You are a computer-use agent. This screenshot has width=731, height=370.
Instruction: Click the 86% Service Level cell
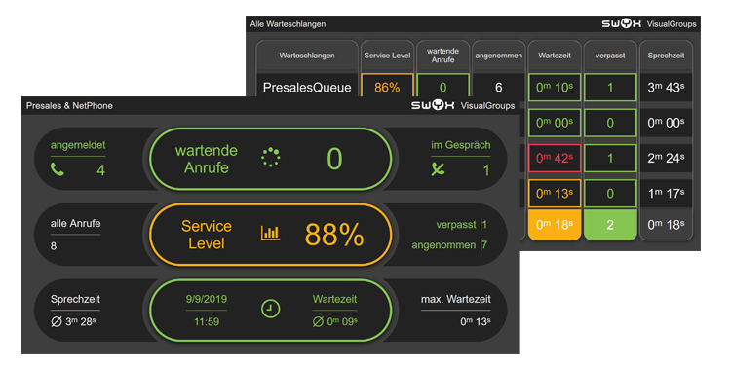click(387, 86)
